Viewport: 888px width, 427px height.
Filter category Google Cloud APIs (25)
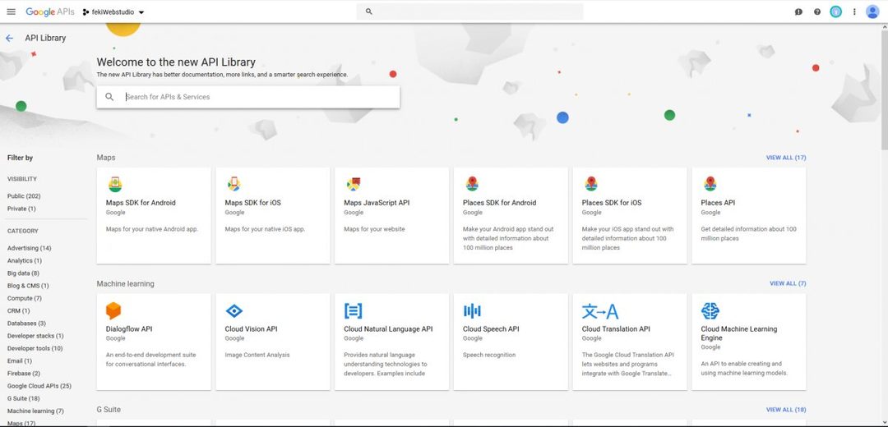click(39, 386)
